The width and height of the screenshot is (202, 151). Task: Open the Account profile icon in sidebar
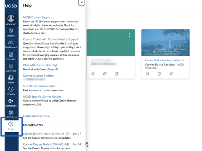11,18
